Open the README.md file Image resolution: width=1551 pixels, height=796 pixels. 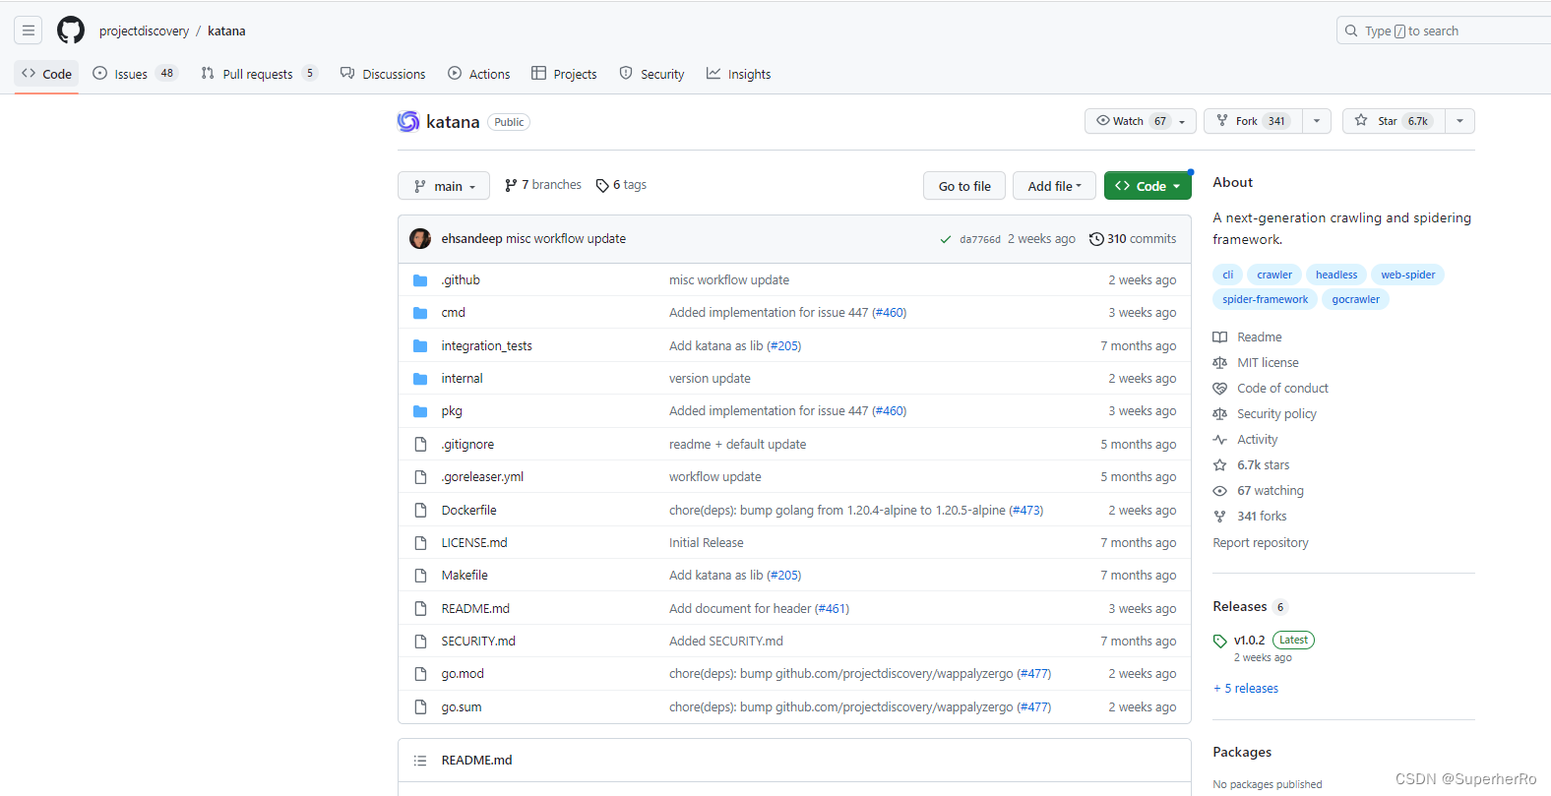tap(475, 609)
